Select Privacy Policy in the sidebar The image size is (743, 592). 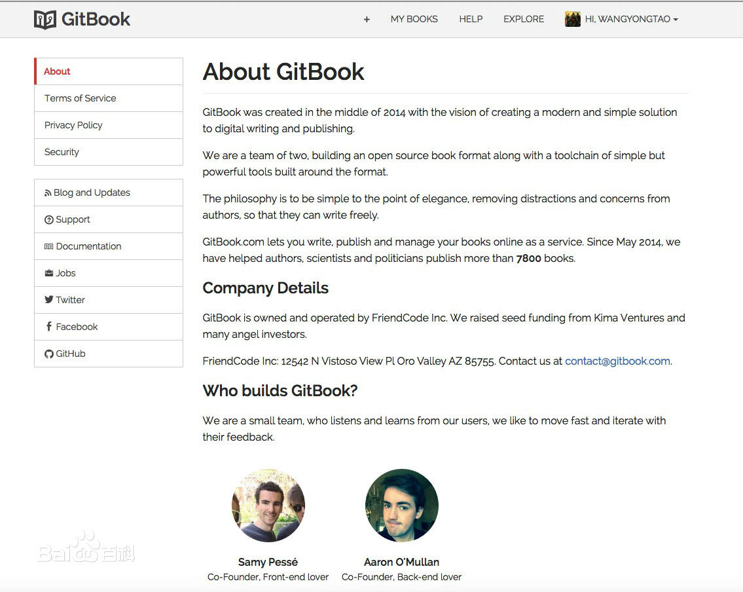109,125
